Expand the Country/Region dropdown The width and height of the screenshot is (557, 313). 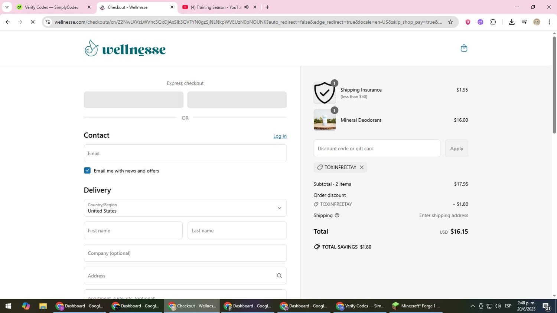185,208
